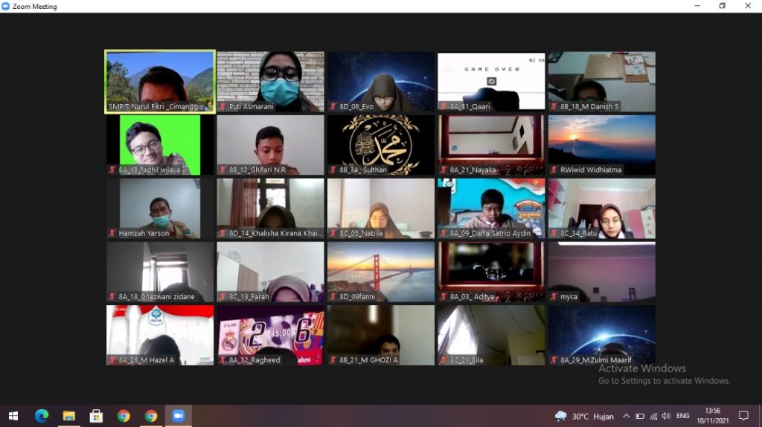The image size is (762, 427).
Task: Open the notification center icon
Action: [x=743, y=416]
